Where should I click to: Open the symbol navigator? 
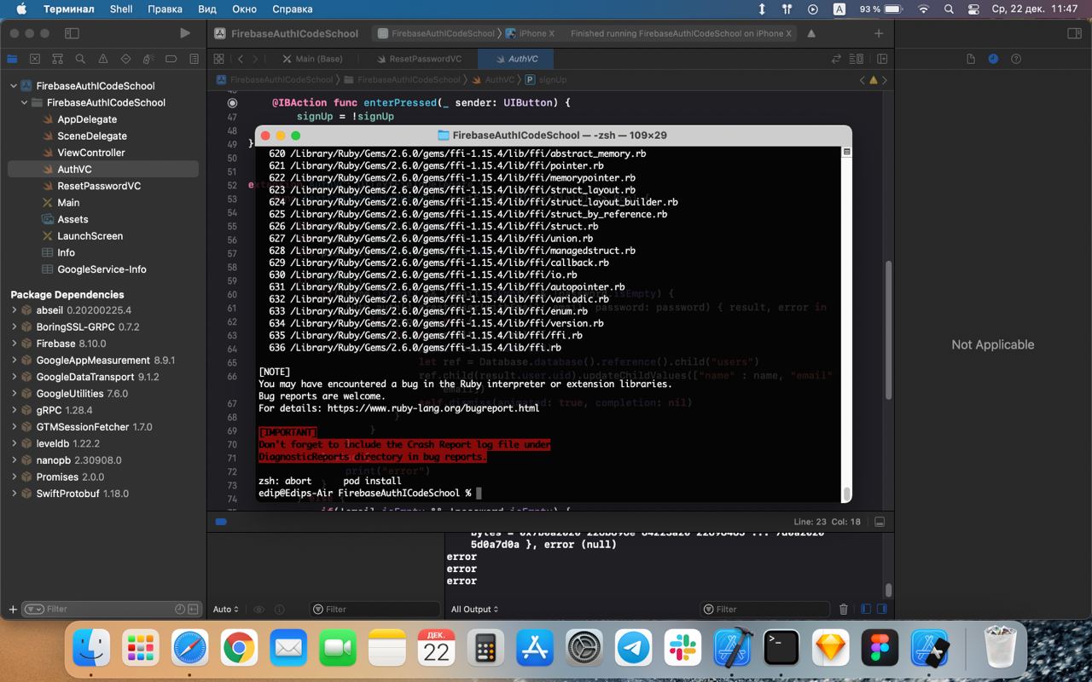point(57,59)
